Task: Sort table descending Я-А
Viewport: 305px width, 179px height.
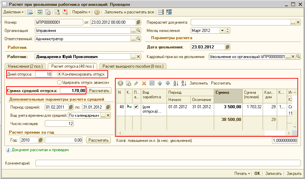Action: 184,83
